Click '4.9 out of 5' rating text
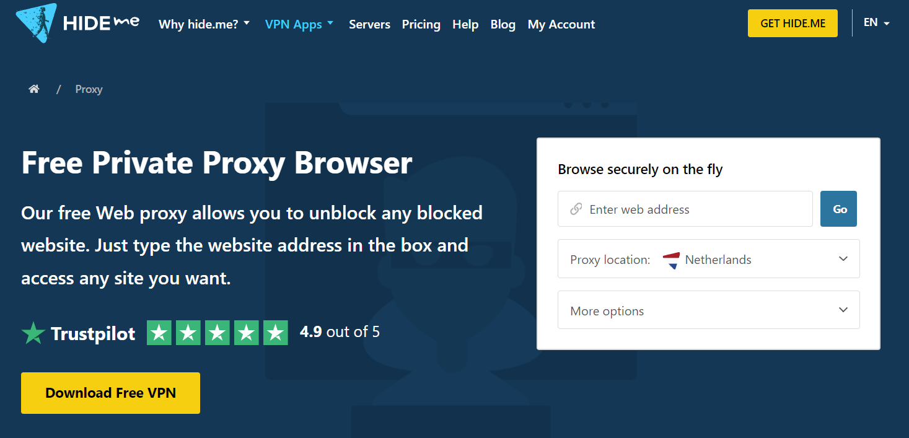This screenshot has height=438, width=909. click(x=340, y=332)
